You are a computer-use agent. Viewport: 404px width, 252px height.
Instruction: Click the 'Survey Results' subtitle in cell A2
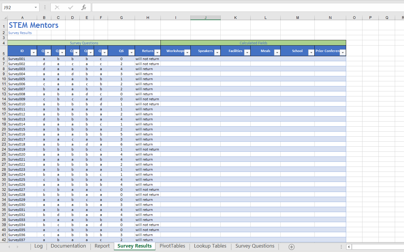(20, 33)
